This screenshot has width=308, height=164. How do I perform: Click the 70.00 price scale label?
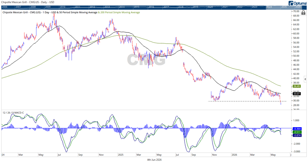[296, 11]
